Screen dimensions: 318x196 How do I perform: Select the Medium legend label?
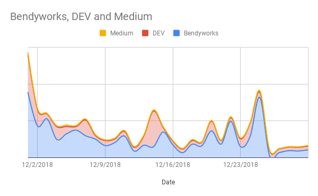(122, 33)
